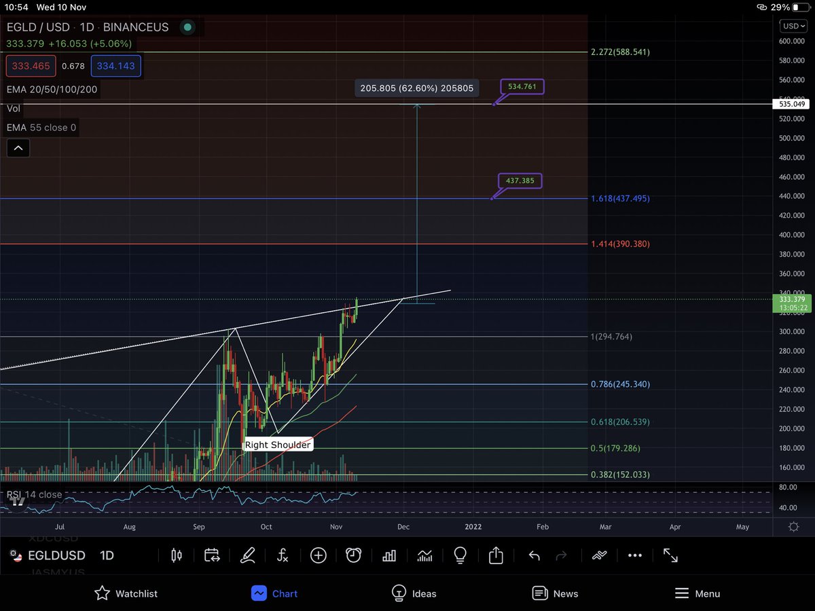Viewport: 815px width, 611px height.
Task: Tap the lightbulb ideas icon in toolbar
Action: tap(460, 555)
